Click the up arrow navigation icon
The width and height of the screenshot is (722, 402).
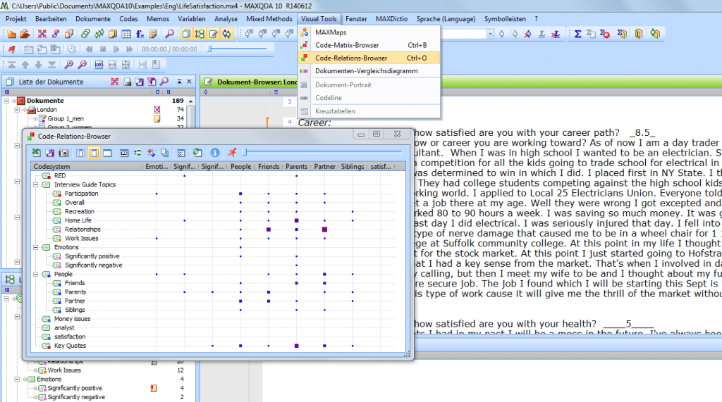(25, 65)
